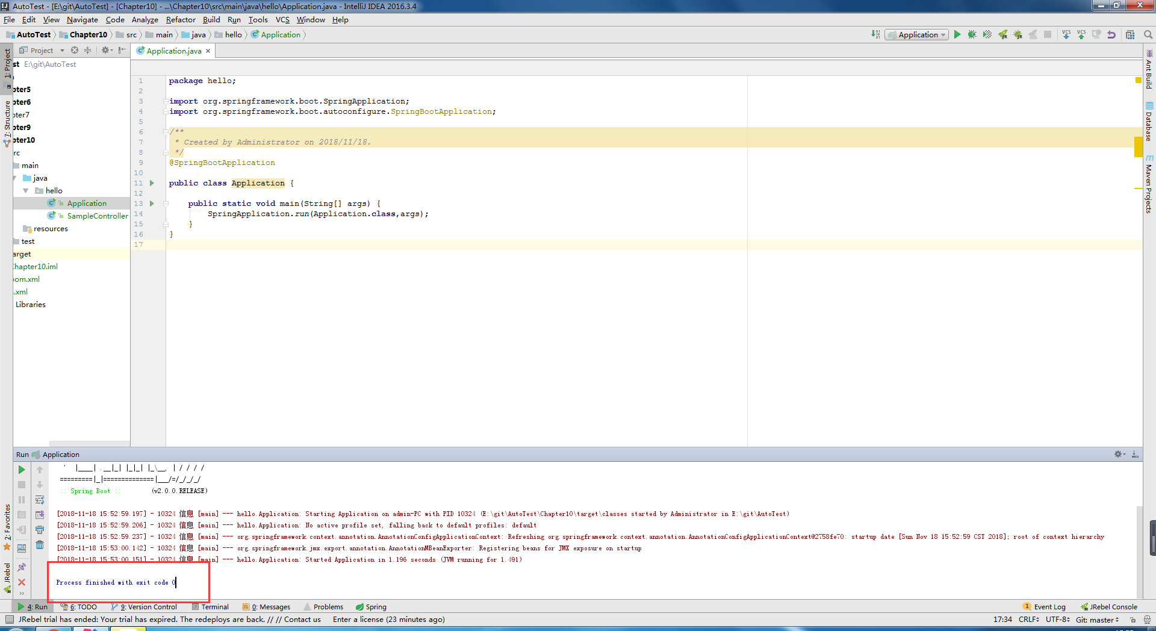Hide the Project tool window panel

(x=122, y=51)
